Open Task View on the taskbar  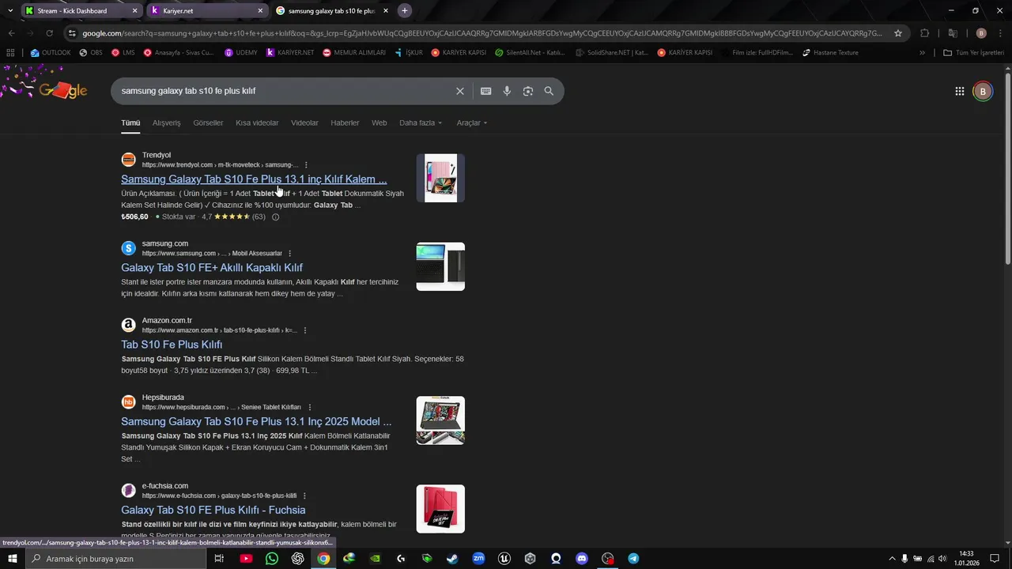(219, 559)
